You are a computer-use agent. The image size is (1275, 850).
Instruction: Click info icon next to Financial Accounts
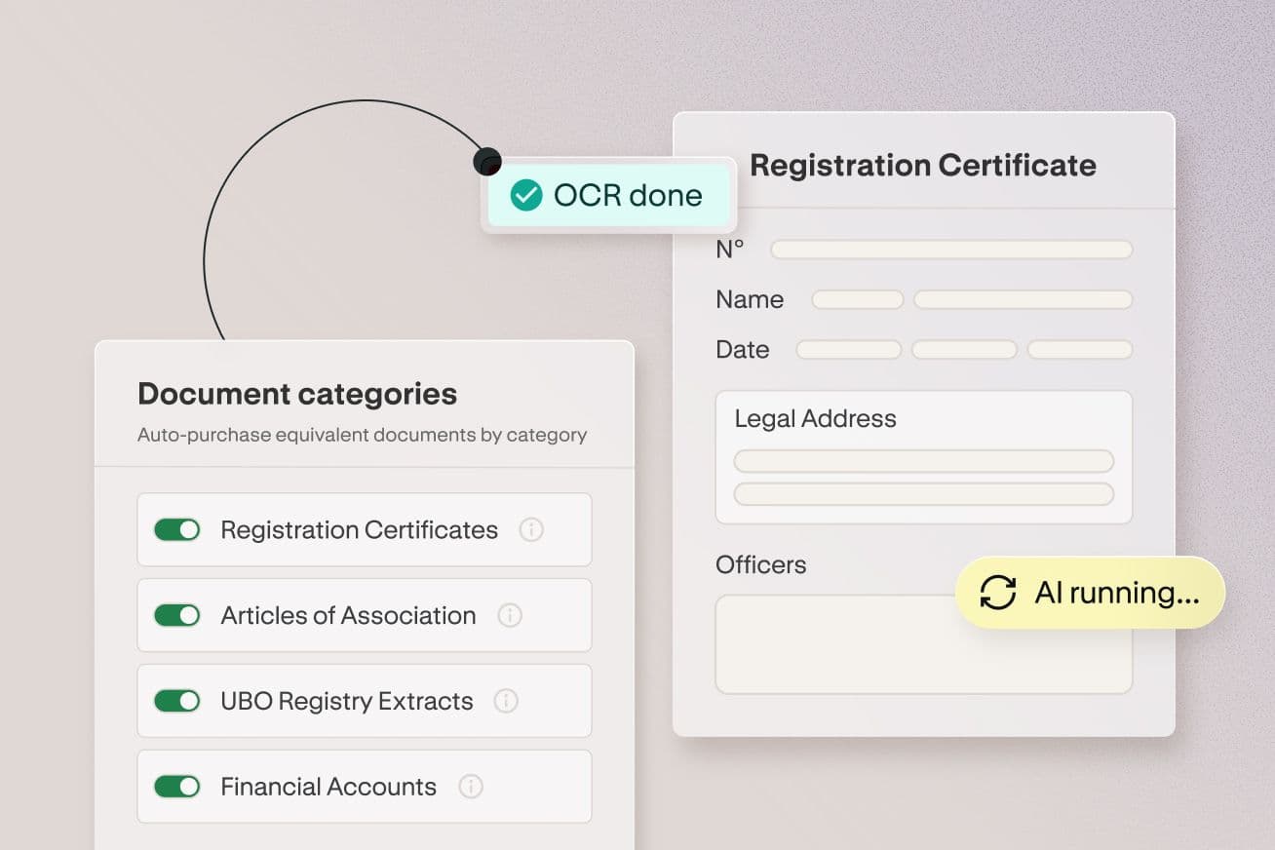click(471, 787)
